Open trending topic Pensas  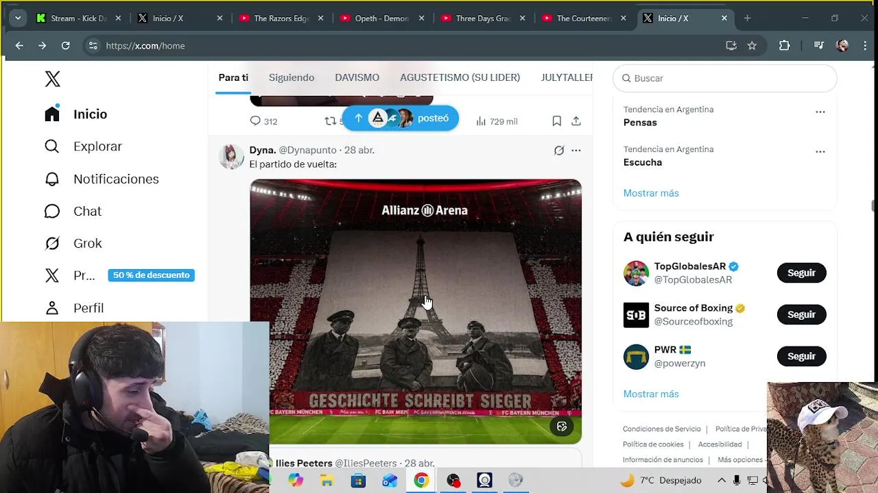click(640, 123)
